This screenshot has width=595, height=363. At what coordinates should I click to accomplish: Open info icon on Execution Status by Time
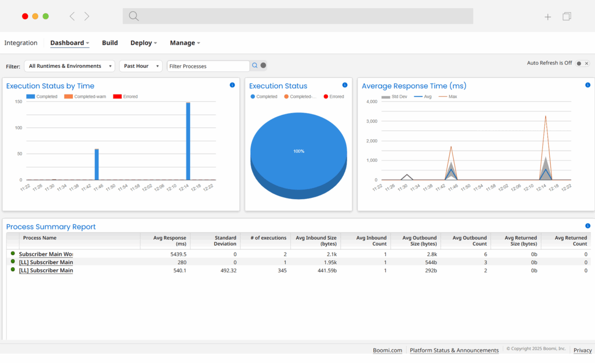pyautogui.click(x=232, y=85)
